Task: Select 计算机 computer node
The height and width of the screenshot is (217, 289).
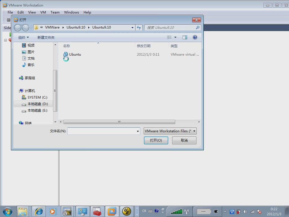Action: (x=27, y=91)
